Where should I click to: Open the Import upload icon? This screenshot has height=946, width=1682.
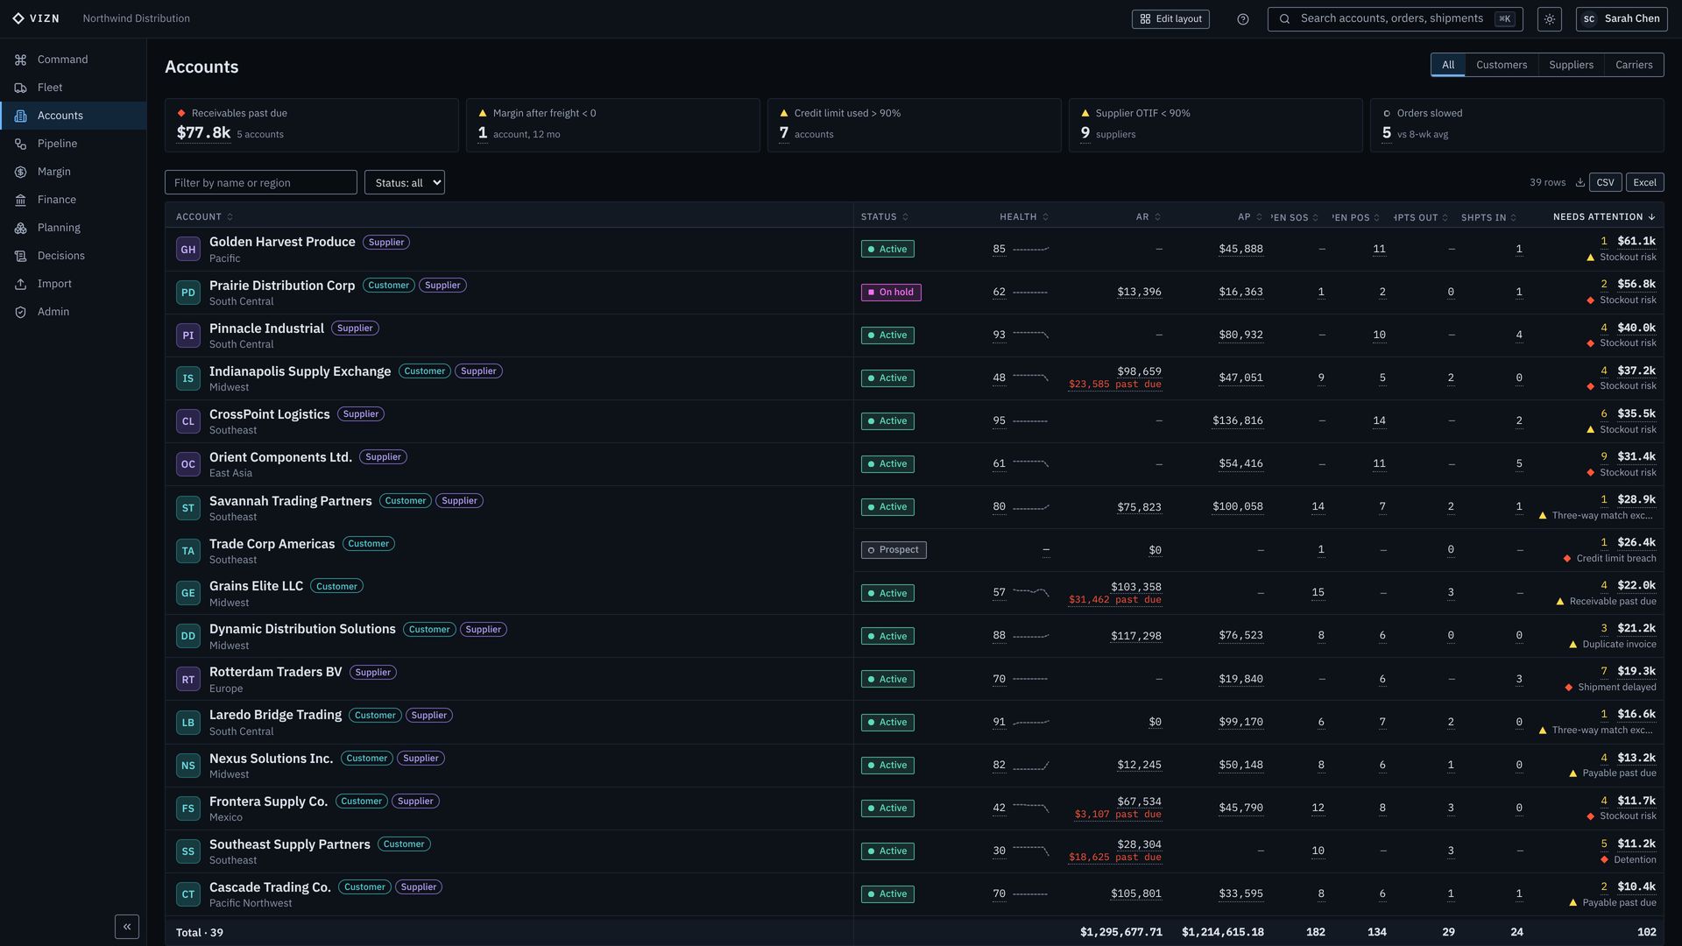(x=20, y=284)
